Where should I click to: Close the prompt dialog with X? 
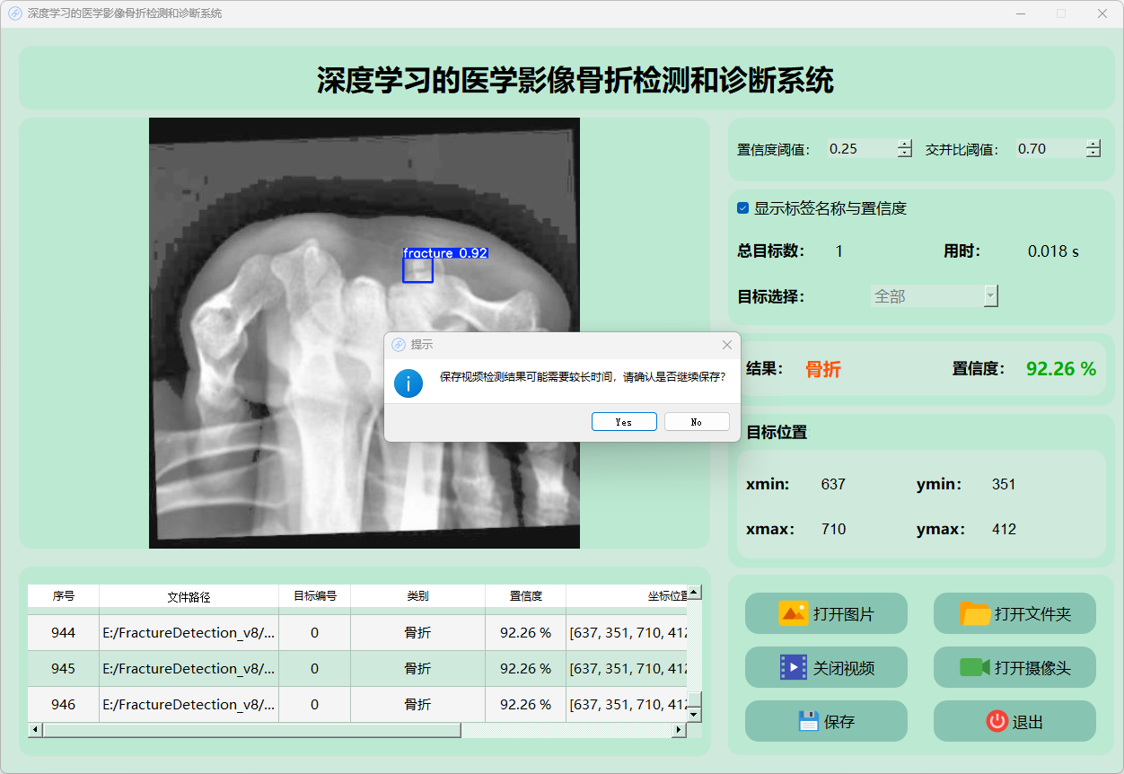click(727, 345)
